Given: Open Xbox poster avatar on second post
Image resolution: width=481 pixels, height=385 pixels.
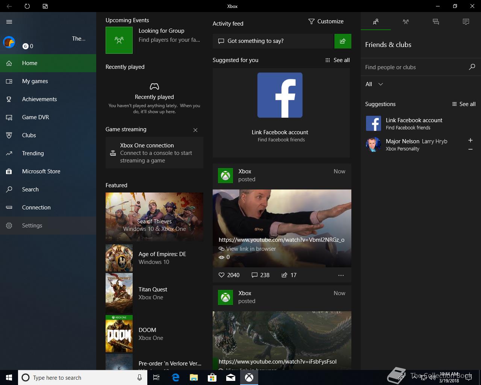Looking at the screenshot, I should [x=225, y=297].
